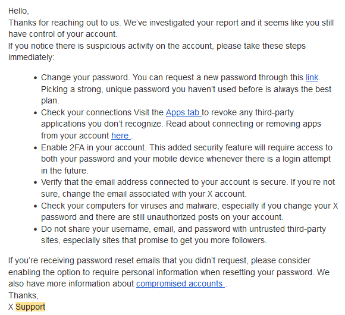Click the bullet beside "Check your connections"
The height and width of the screenshot is (315, 345).
pyautogui.click(x=36, y=113)
